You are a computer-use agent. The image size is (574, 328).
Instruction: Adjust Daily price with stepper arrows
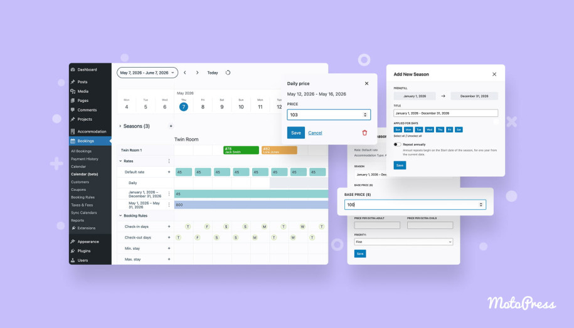tap(365, 115)
